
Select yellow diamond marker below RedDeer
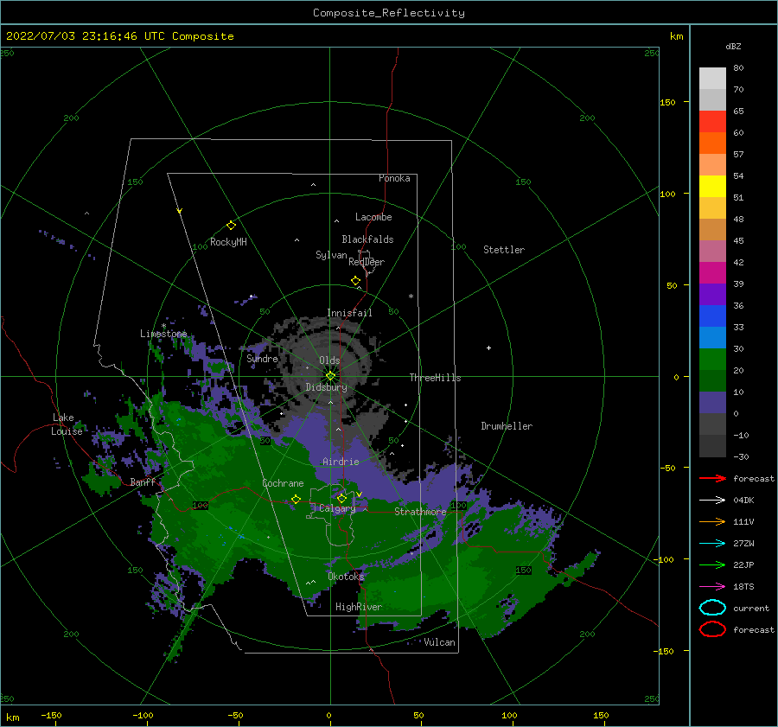point(356,281)
